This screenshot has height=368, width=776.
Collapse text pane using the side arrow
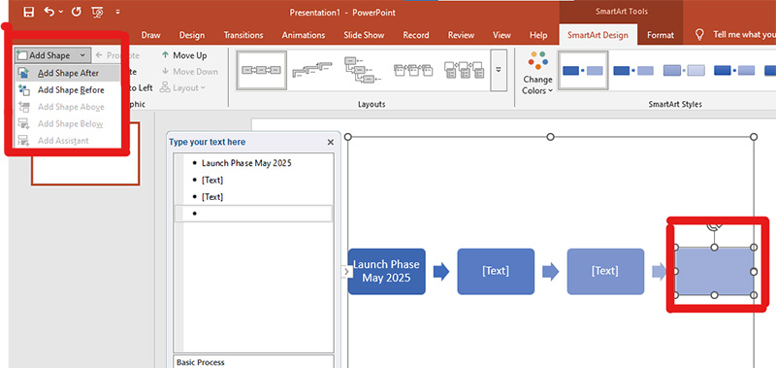point(346,272)
